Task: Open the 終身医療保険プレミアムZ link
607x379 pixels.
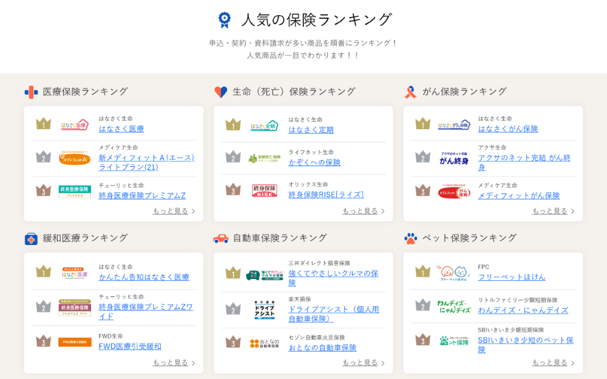Action: pyautogui.click(x=142, y=195)
